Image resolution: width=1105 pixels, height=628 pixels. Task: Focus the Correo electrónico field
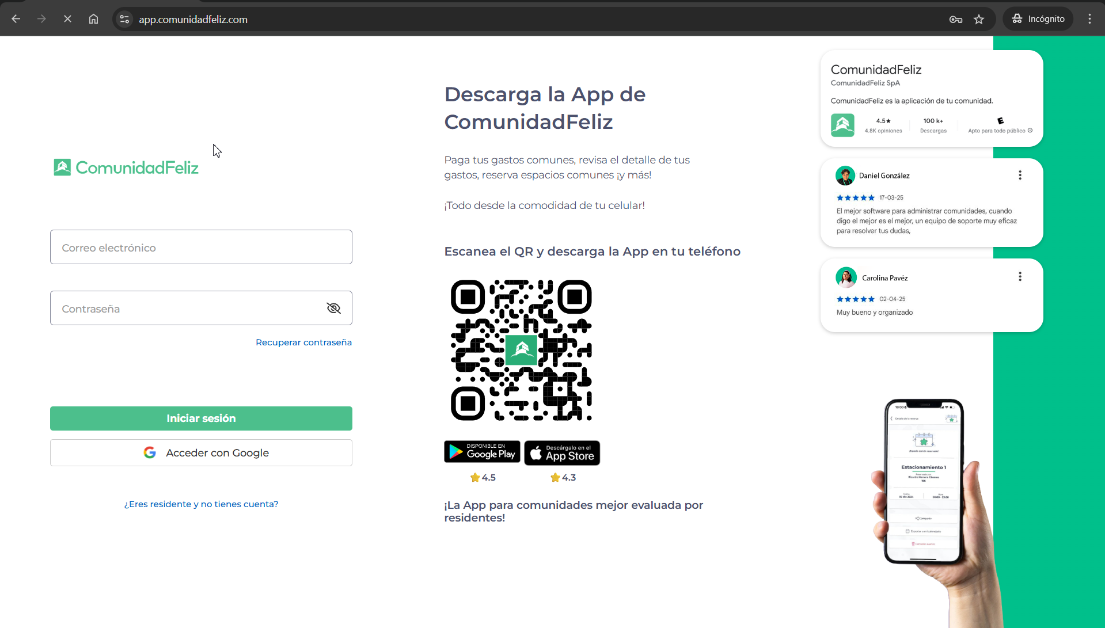click(201, 247)
